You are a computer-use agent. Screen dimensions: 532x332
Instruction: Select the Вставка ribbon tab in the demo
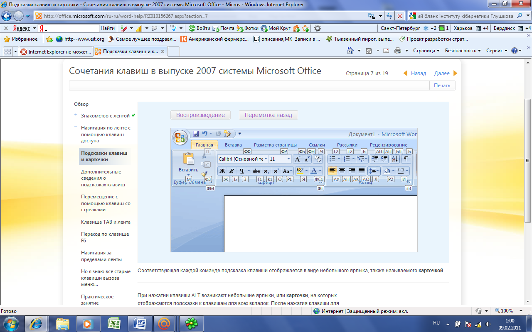pos(233,145)
